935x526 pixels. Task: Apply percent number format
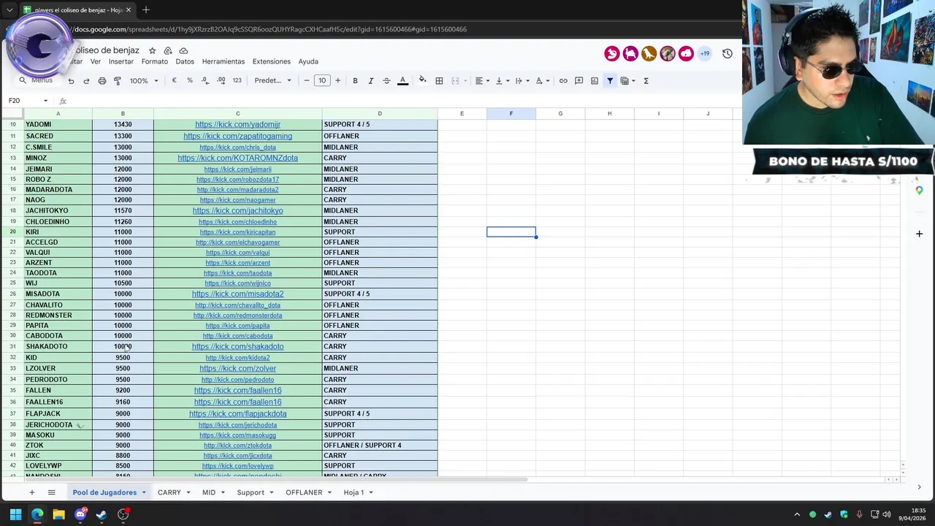point(190,80)
